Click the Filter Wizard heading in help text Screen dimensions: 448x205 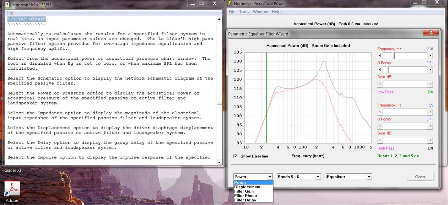(x=27, y=19)
